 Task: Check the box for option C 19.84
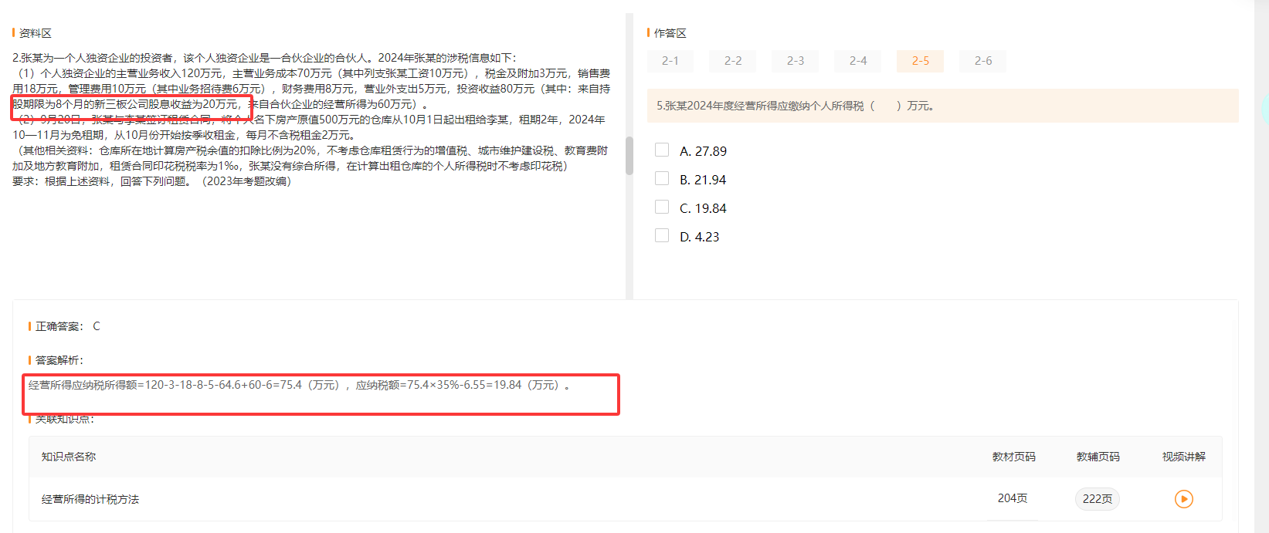(x=662, y=207)
